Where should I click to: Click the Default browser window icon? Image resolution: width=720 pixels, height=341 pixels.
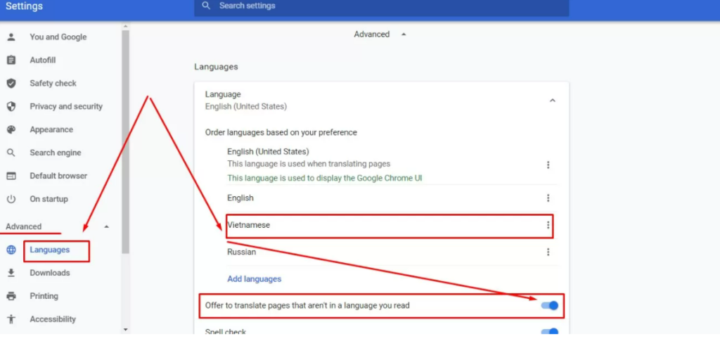tap(11, 176)
